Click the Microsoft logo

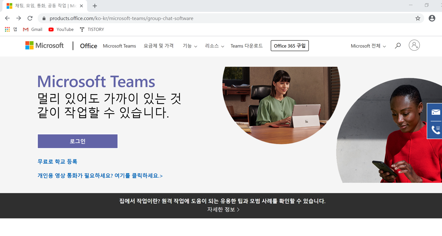tap(44, 45)
